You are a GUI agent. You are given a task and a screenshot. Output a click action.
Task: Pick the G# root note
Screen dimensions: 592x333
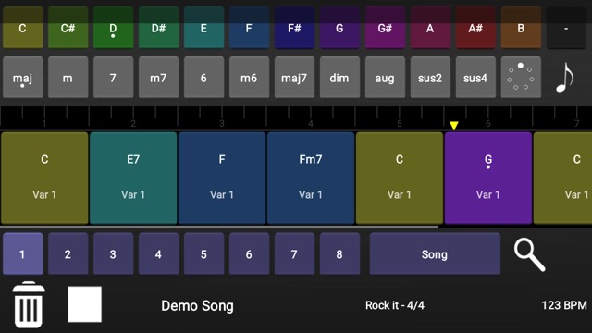(385, 28)
